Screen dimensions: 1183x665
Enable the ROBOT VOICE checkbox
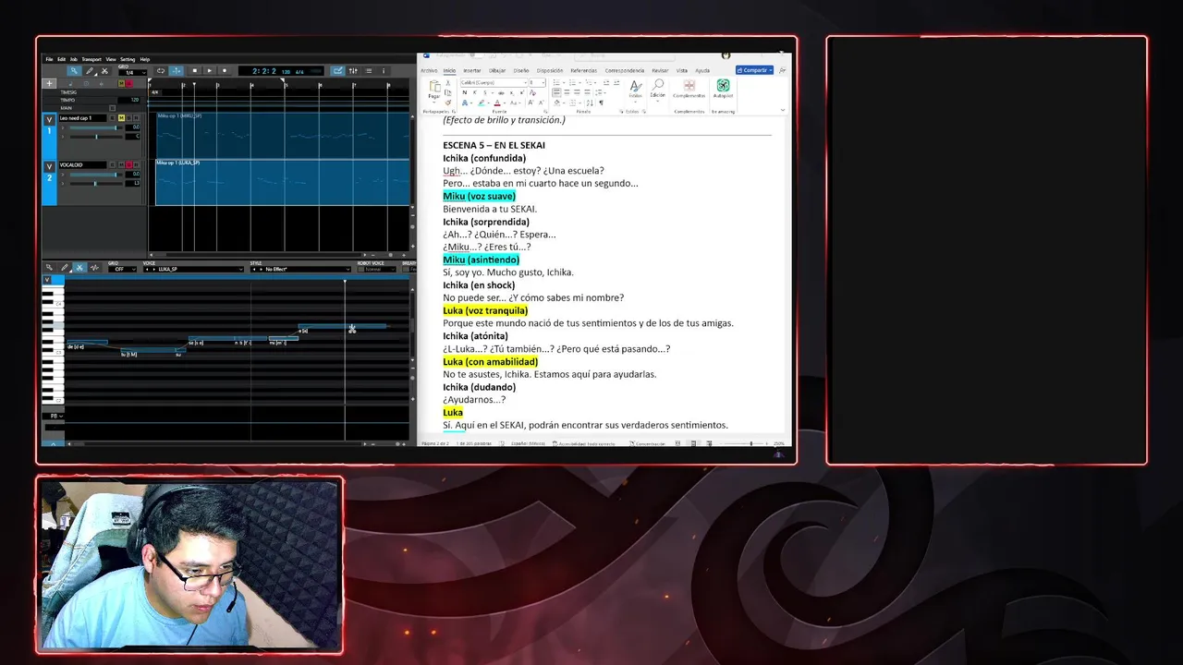361,269
